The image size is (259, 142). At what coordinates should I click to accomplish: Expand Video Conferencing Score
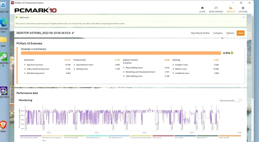coord(25,69)
